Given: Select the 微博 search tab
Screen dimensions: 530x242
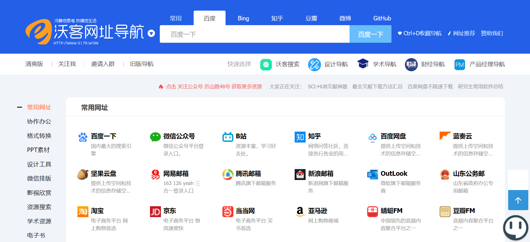Looking at the screenshot, I should pos(345,18).
